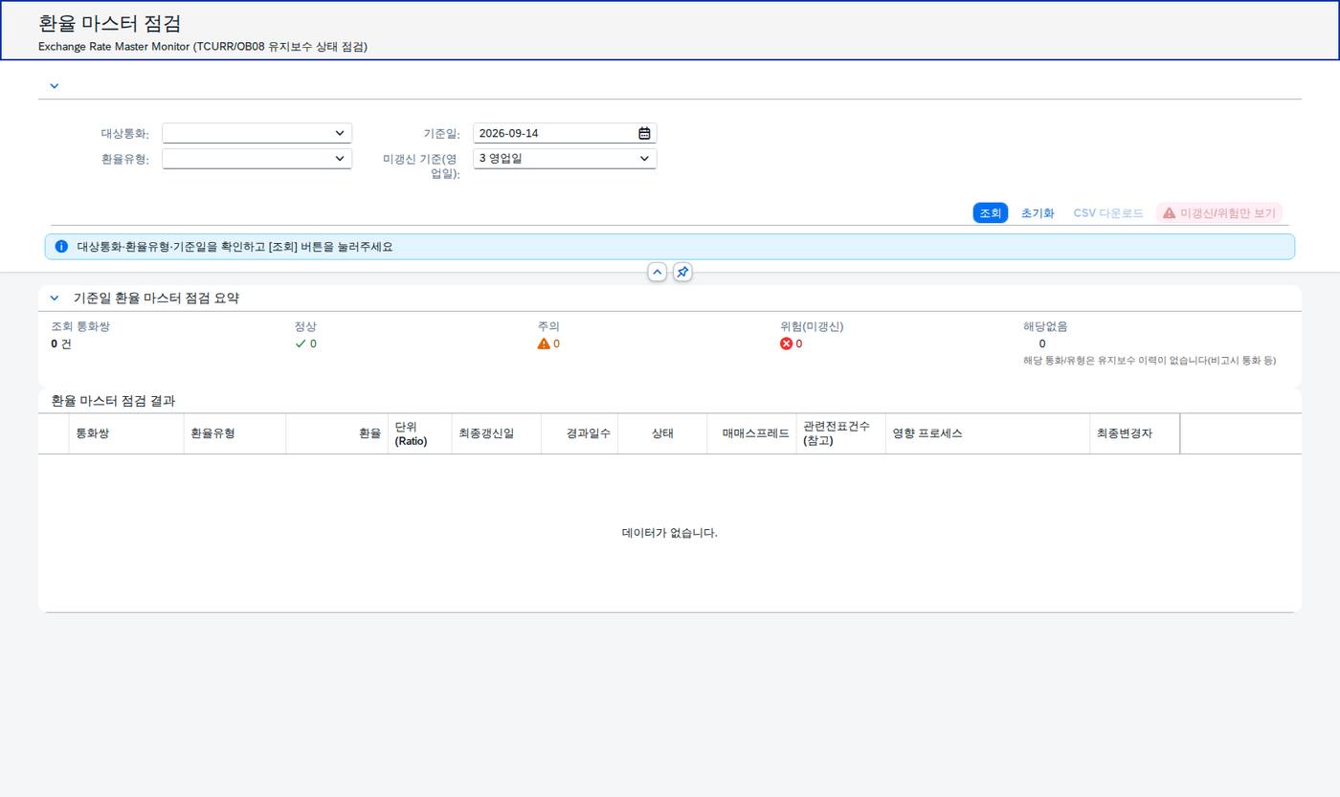Click the 조회 통화쌍 0 건 value
Viewport: 1340px width, 797px height.
[x=61, y=343]
